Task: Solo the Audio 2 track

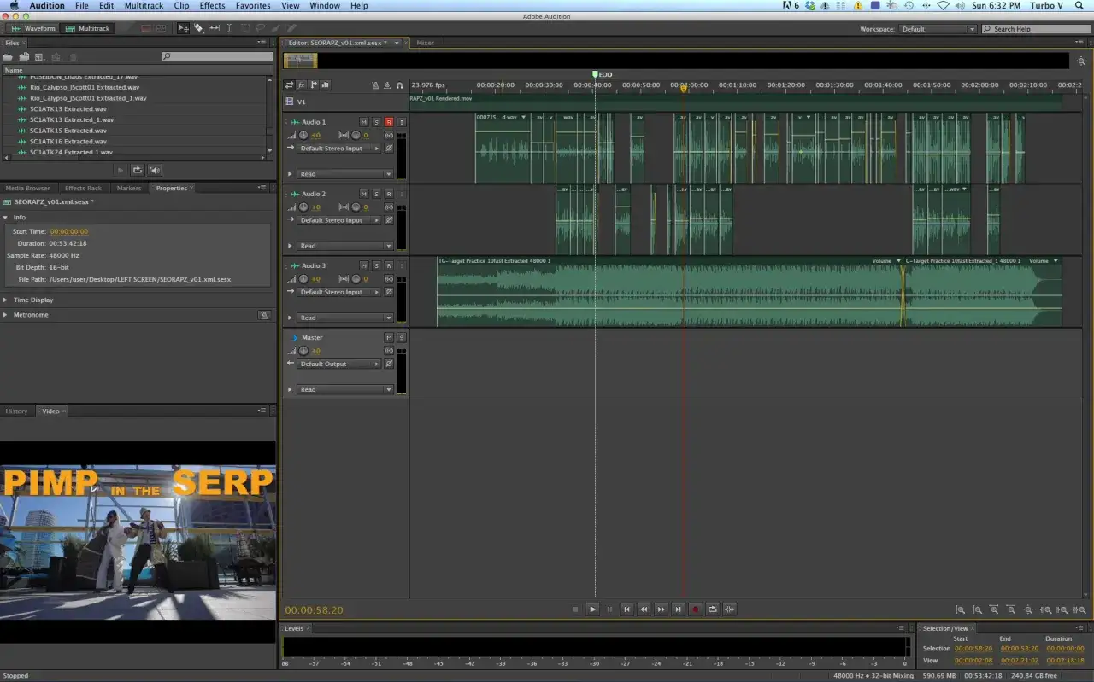Action: pos(376,194)
